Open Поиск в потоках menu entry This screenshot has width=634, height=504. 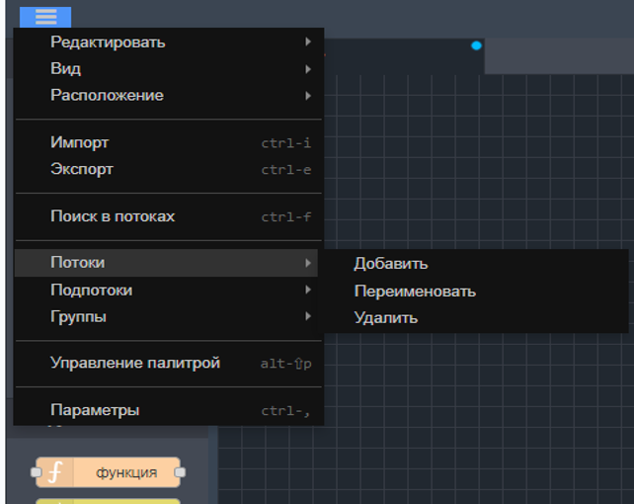113,215
